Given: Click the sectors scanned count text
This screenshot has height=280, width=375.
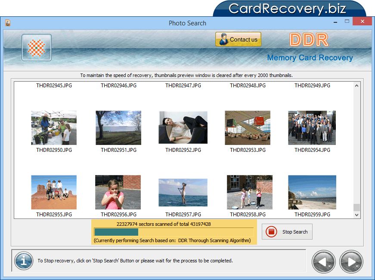Looking at the screenshot, I should tap(164, 224).
